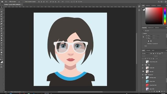Viewport: 167px width, 94px height.
Task: Select the Brush tool
Action: 1,26
